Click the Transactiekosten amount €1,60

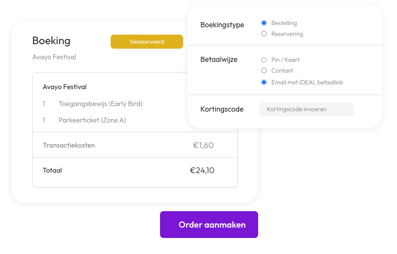tap(203, 145)
